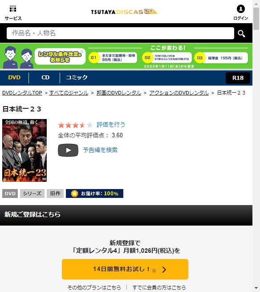Click the TSUTAYA DISCAS logo
Screen dimensions: 260x292
pos(124,12)
